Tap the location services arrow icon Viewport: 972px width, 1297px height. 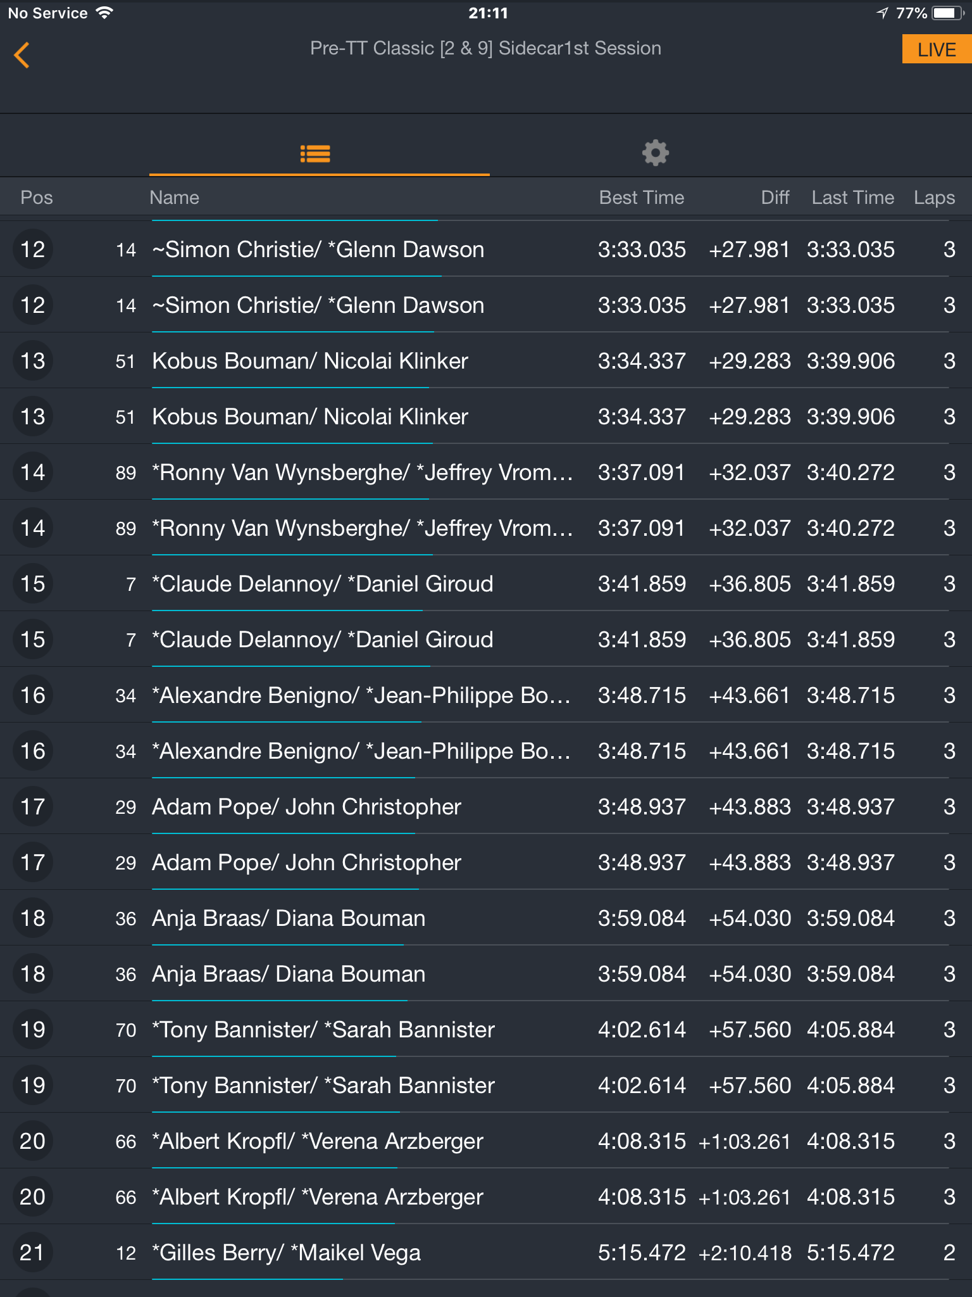click(x=883, y=13)
